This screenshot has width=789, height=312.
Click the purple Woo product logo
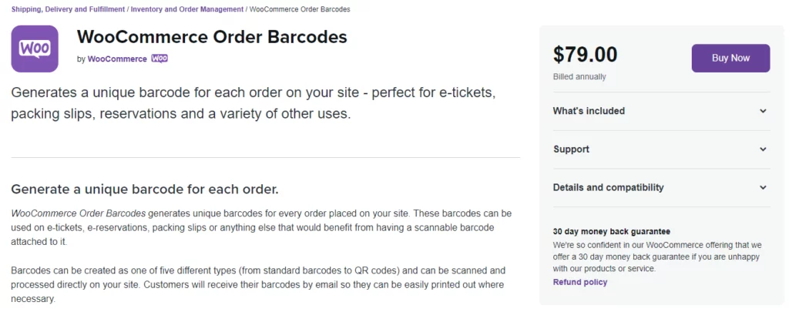[x=35, y=49]
